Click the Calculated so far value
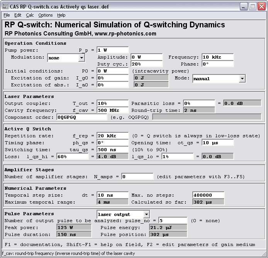Viewport: 268px width, 258px height. [209, 202]
